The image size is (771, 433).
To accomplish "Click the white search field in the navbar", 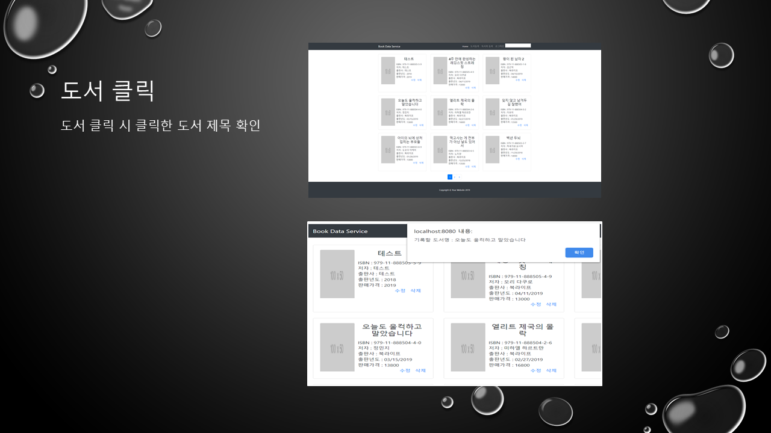I will coord(517,46).
